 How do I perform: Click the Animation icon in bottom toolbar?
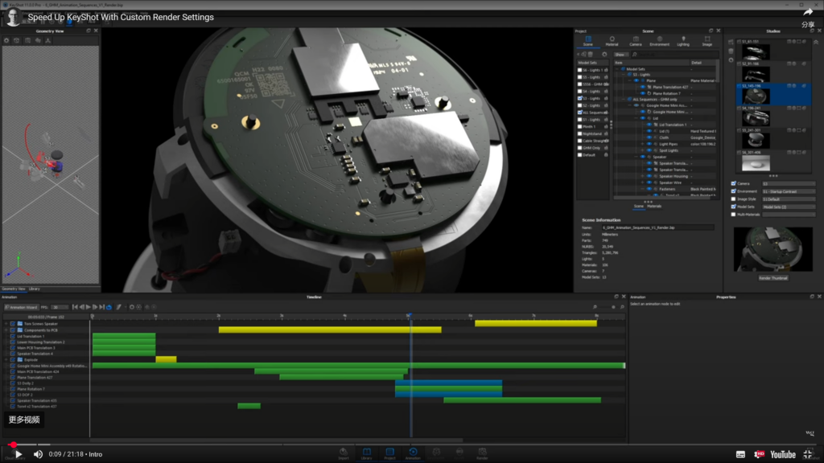pos(413,454)
